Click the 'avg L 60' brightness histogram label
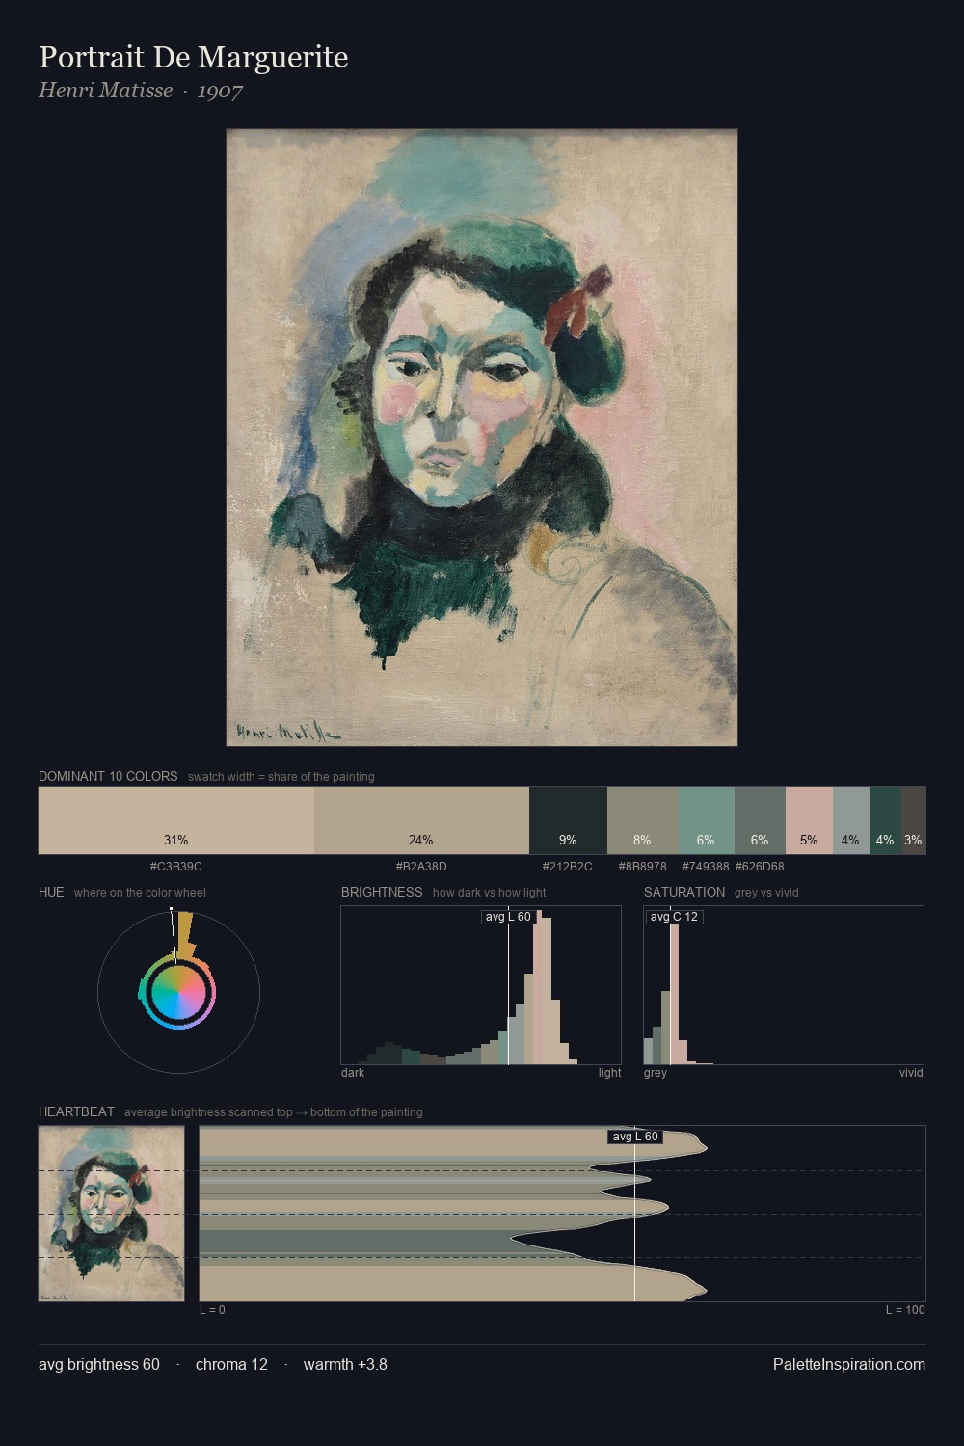964x1446 pixels. click(508, 917)
